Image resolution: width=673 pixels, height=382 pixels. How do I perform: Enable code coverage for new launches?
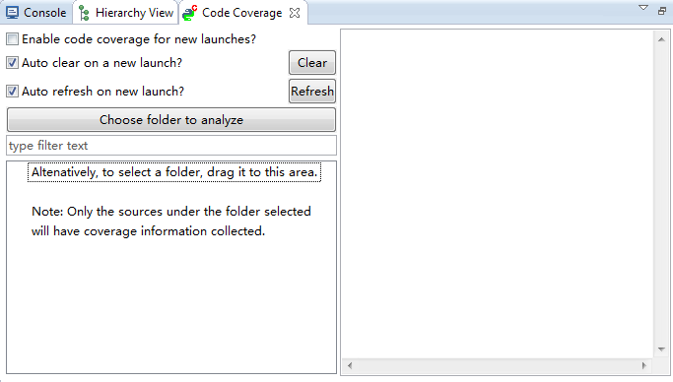click(x=12, y=39)
